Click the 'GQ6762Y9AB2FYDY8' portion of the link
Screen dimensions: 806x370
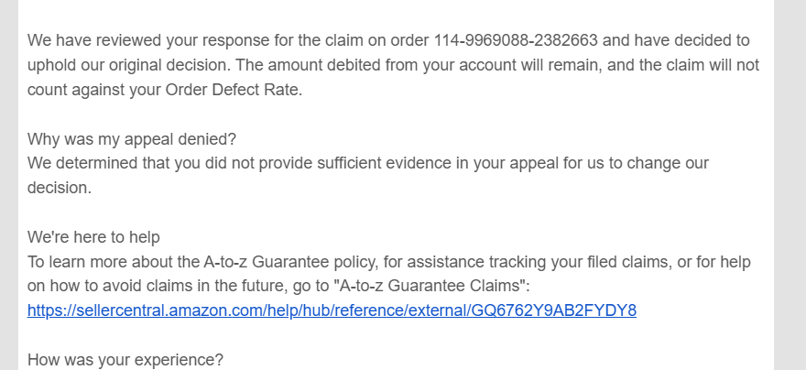click(553, 310)
